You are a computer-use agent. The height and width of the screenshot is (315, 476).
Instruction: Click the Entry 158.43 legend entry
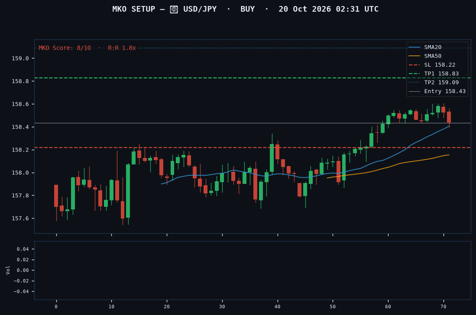[437, 91]
